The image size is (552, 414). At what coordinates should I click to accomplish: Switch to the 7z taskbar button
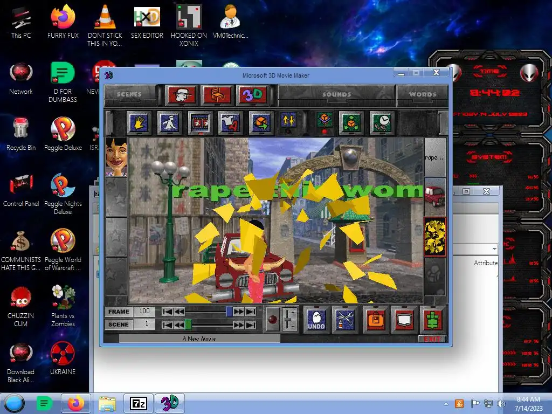pyautogui.click(x=139, y=403)
